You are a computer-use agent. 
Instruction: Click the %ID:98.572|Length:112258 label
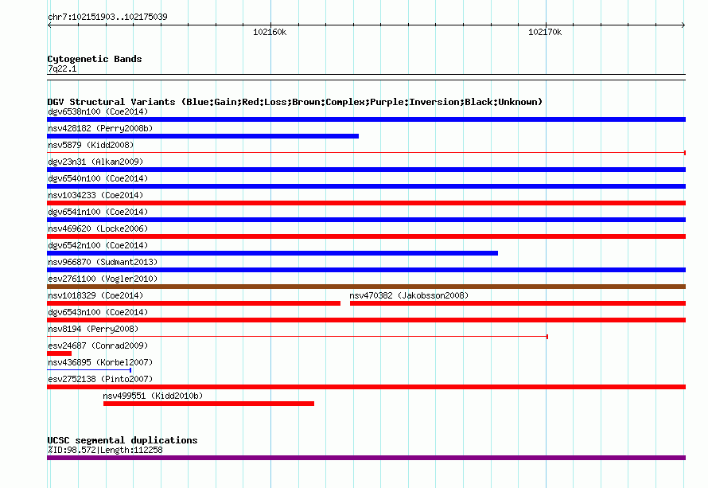(105, 450)
